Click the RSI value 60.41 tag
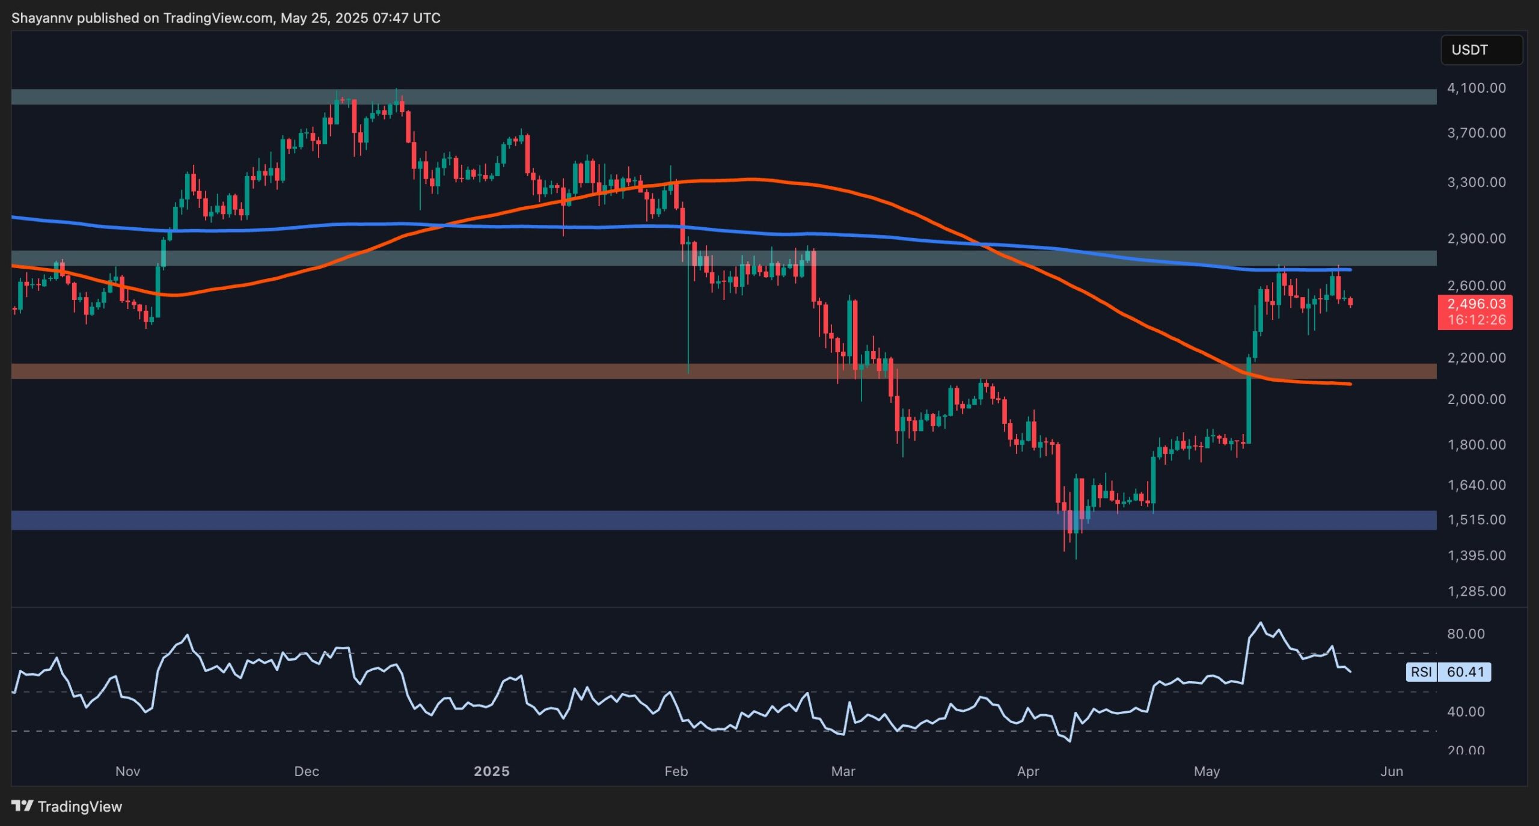The height and width of the screenshot is (826, 1539). [x=1465, y=672]
